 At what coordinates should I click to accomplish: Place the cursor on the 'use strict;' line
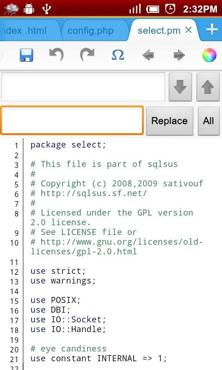(58, 271)
